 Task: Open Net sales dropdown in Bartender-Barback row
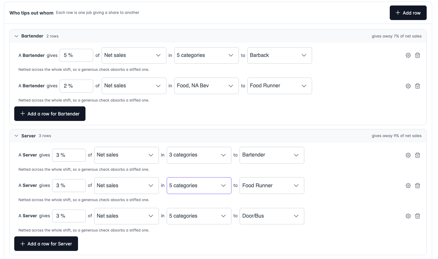134,55
